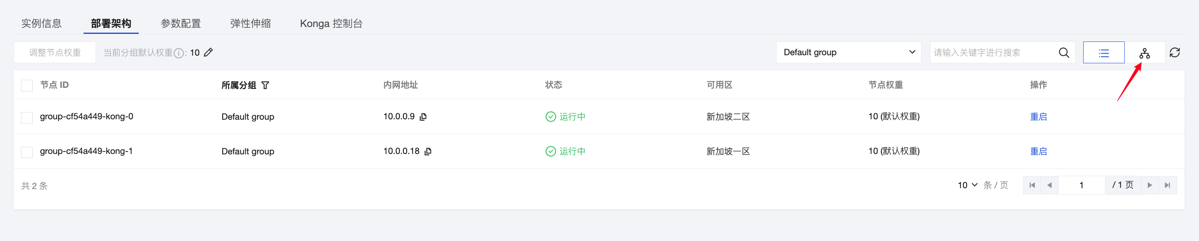Click the search magnifier icon
1199x241 pixels.
[1063, 52]
